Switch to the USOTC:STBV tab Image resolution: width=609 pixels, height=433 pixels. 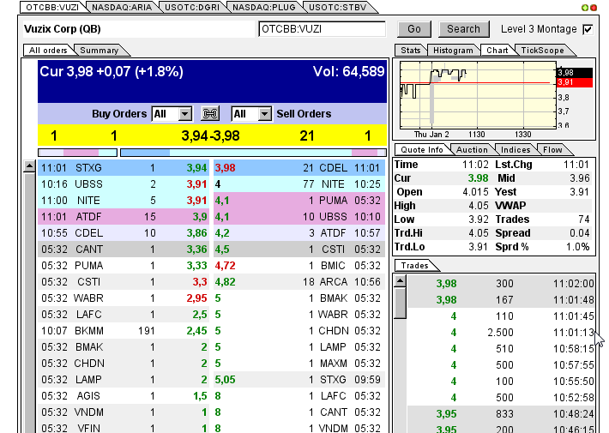point(337,7)
